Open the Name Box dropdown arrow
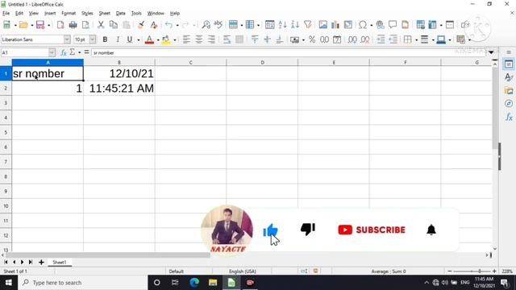This screenshot has width=516, height=290. tap(52, 52)
